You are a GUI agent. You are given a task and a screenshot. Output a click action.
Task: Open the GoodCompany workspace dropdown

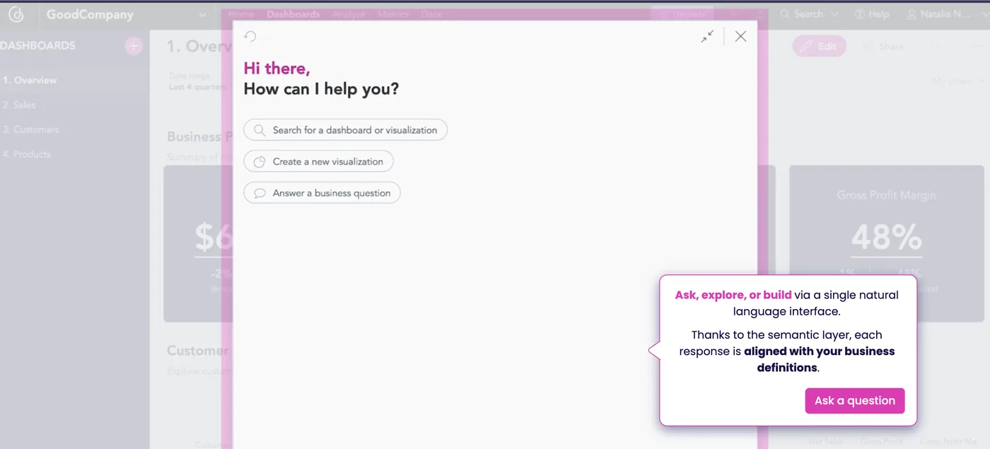[x=126, y=15]
